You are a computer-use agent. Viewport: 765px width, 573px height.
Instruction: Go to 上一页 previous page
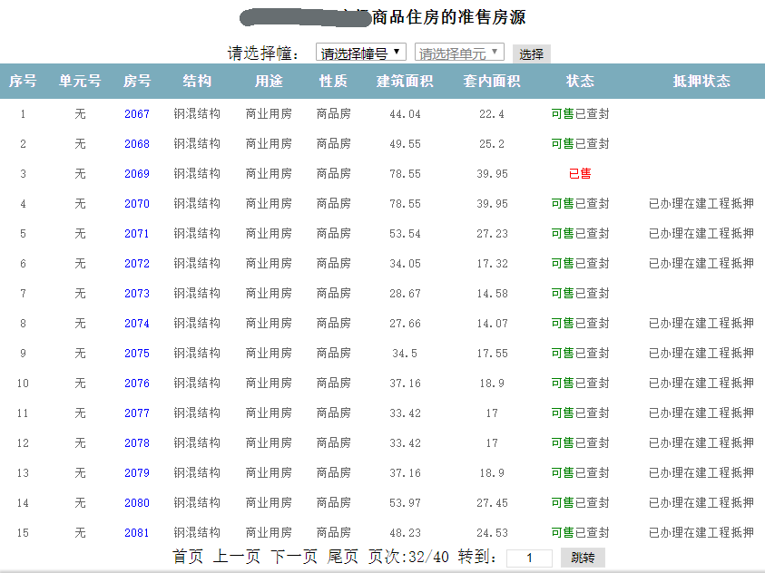coord(237,557)
